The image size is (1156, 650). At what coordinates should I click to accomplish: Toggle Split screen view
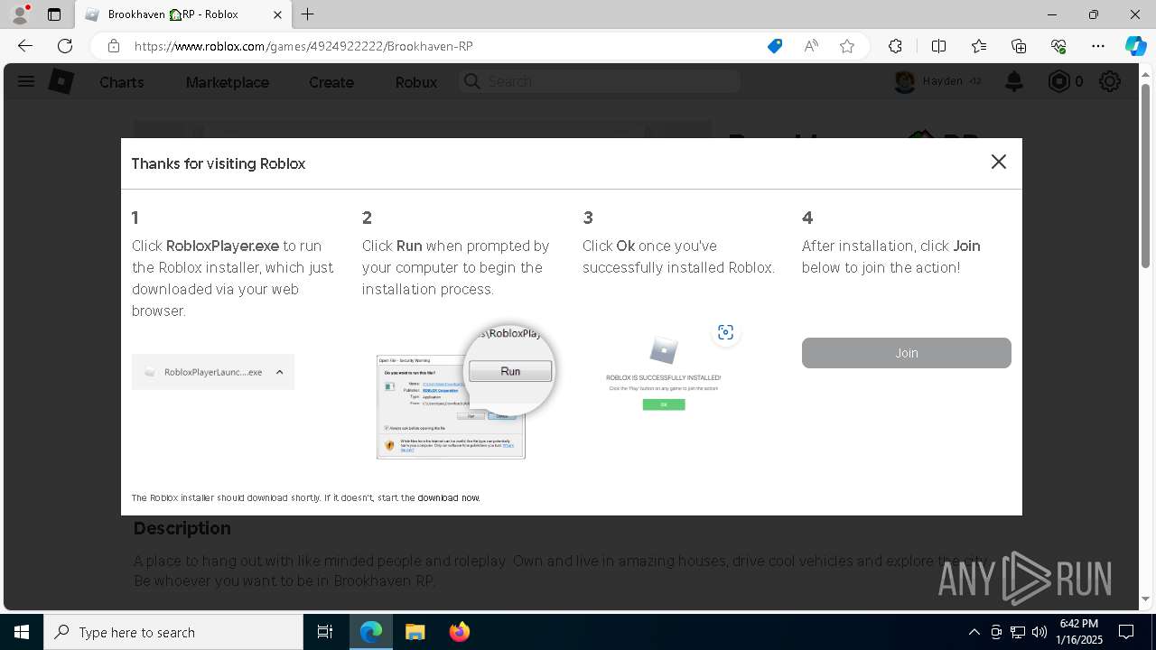pyautogui.click(x=938, y=46)
